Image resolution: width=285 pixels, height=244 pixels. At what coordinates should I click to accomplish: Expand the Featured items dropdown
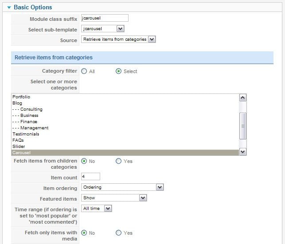(114, 198)
